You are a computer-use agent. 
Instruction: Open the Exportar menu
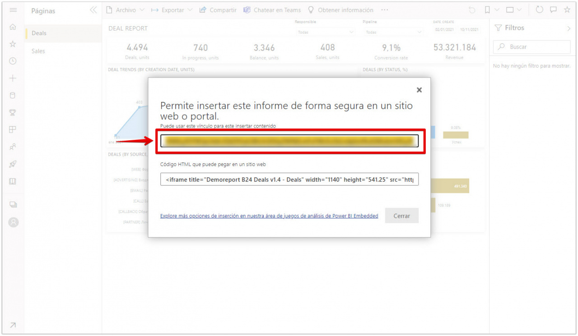(172, 10)
